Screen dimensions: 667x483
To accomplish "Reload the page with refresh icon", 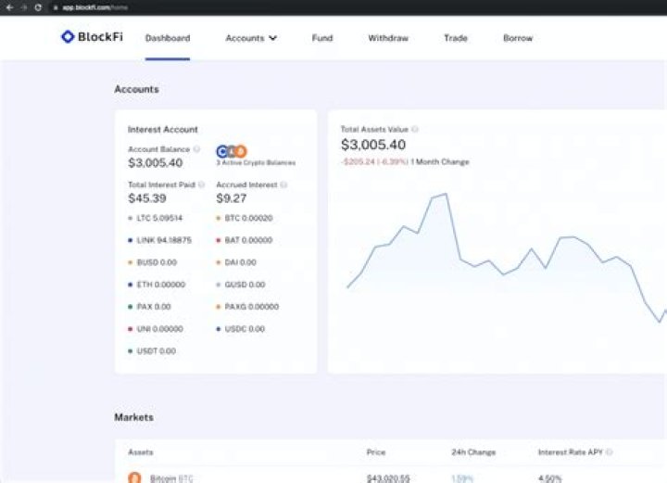I will point(38,7).
